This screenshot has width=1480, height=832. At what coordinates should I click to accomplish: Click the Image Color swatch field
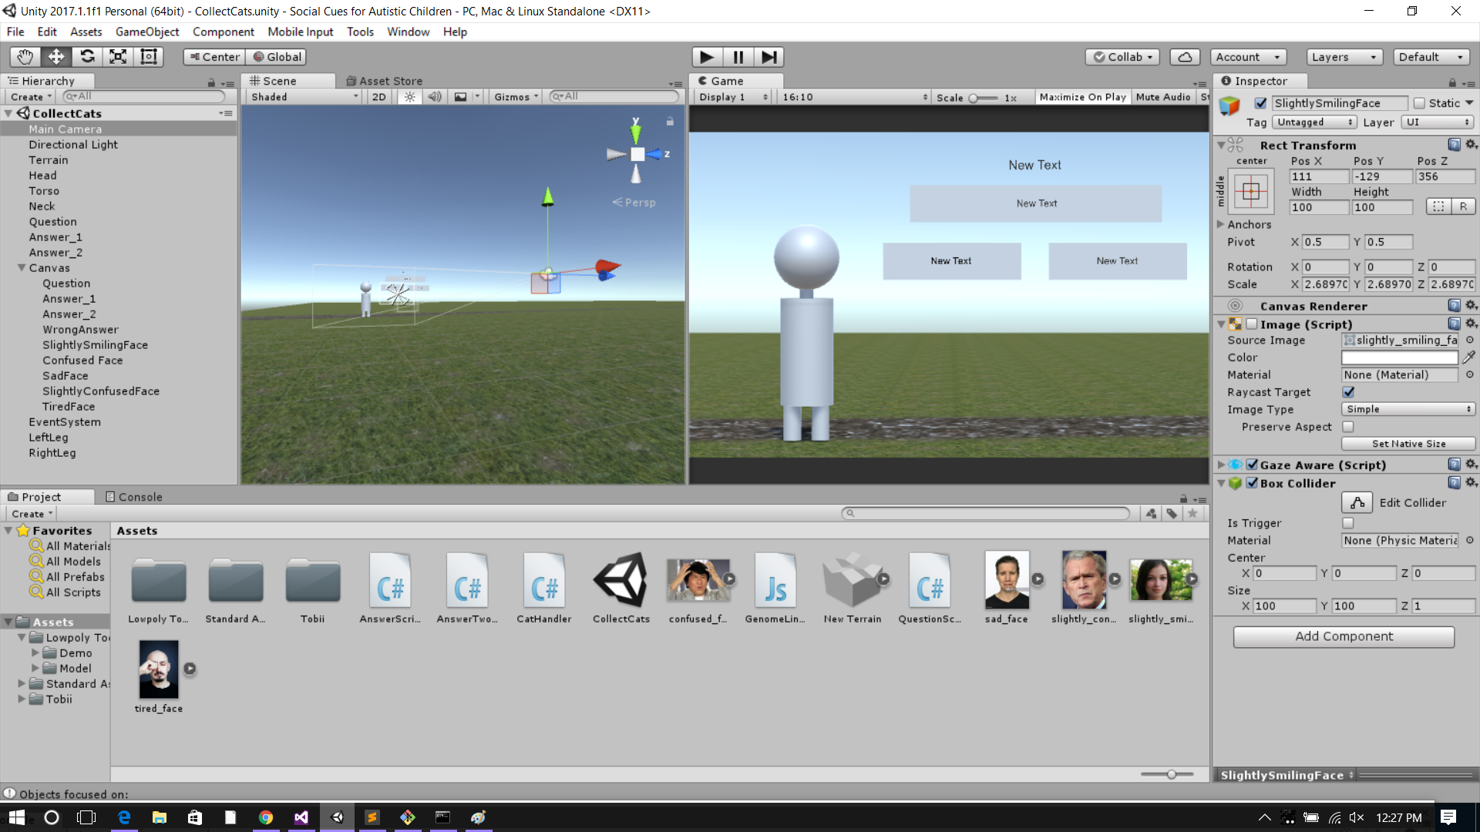pos(1398,357)
